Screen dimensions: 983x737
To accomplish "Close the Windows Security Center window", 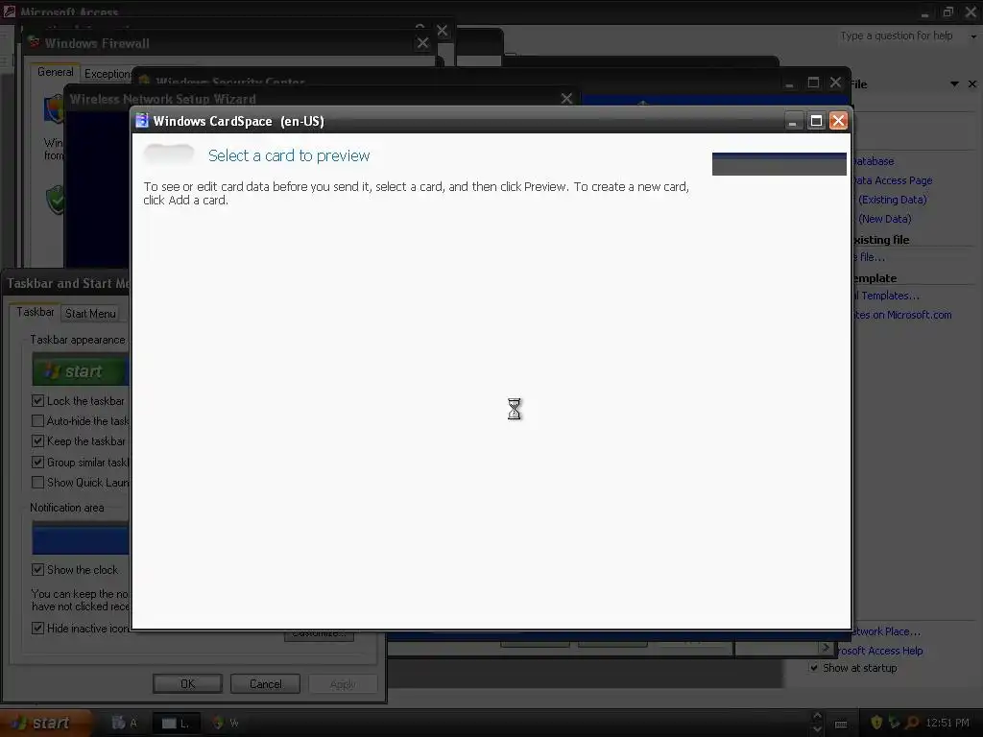I will click(x=835, y=83).
